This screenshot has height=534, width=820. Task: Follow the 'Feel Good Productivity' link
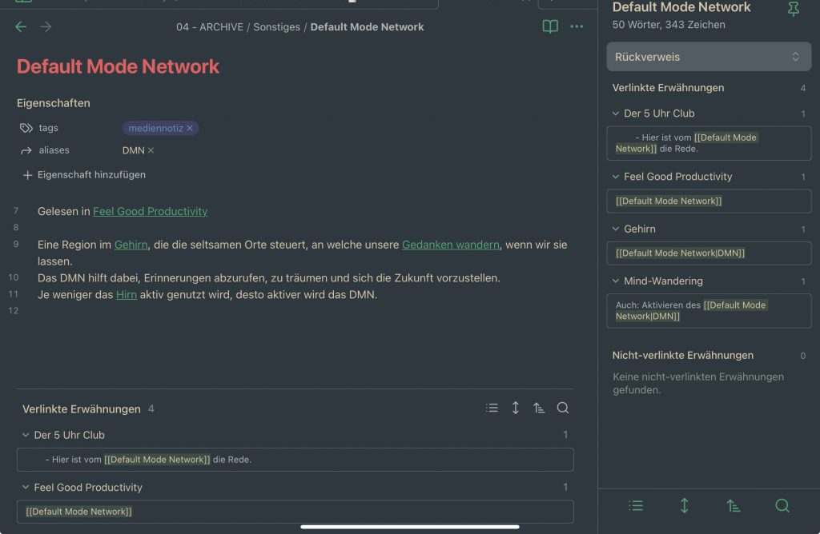pyautogui.click(x=150, y=212)
